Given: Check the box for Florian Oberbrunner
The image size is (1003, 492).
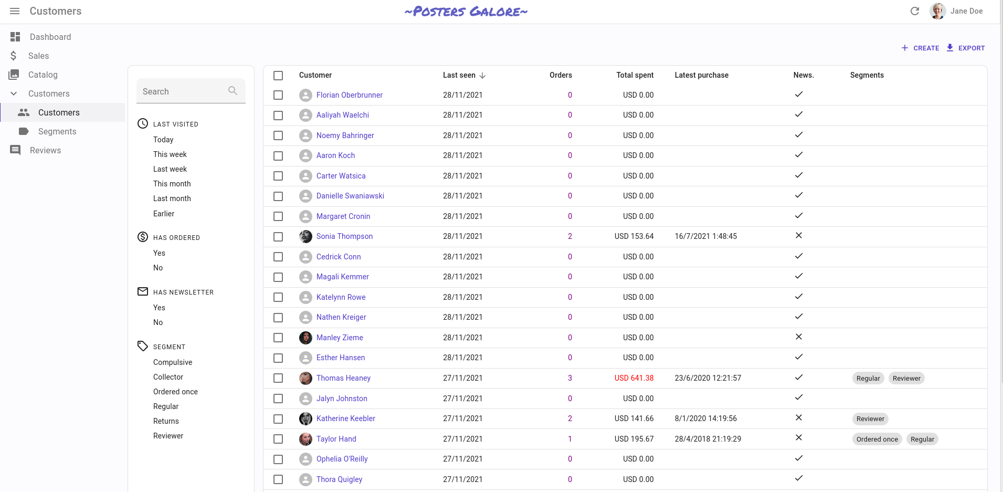Looking at the screenshot, I should pos(278,95).
